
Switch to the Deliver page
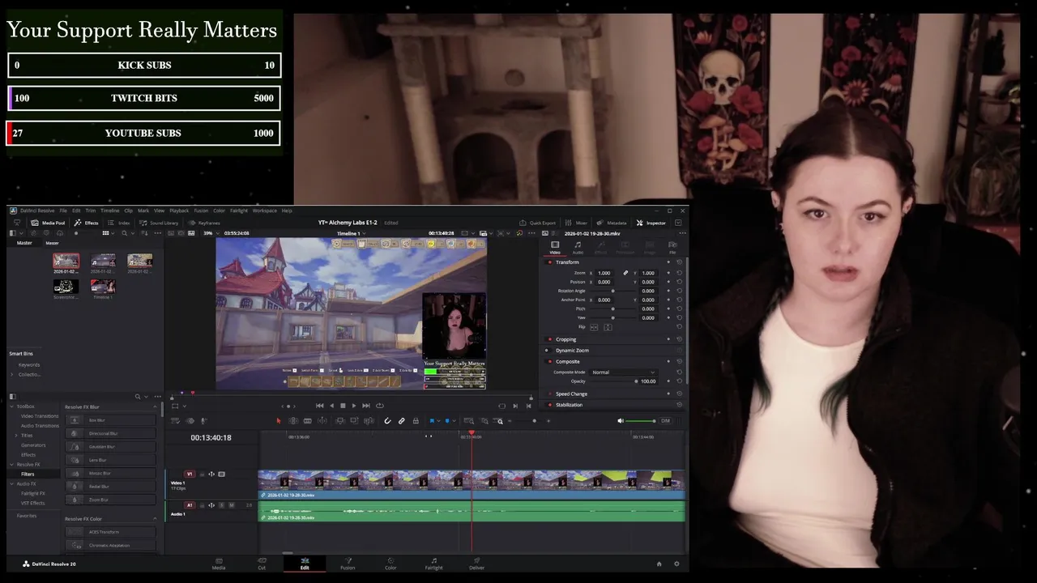[476, 564]
